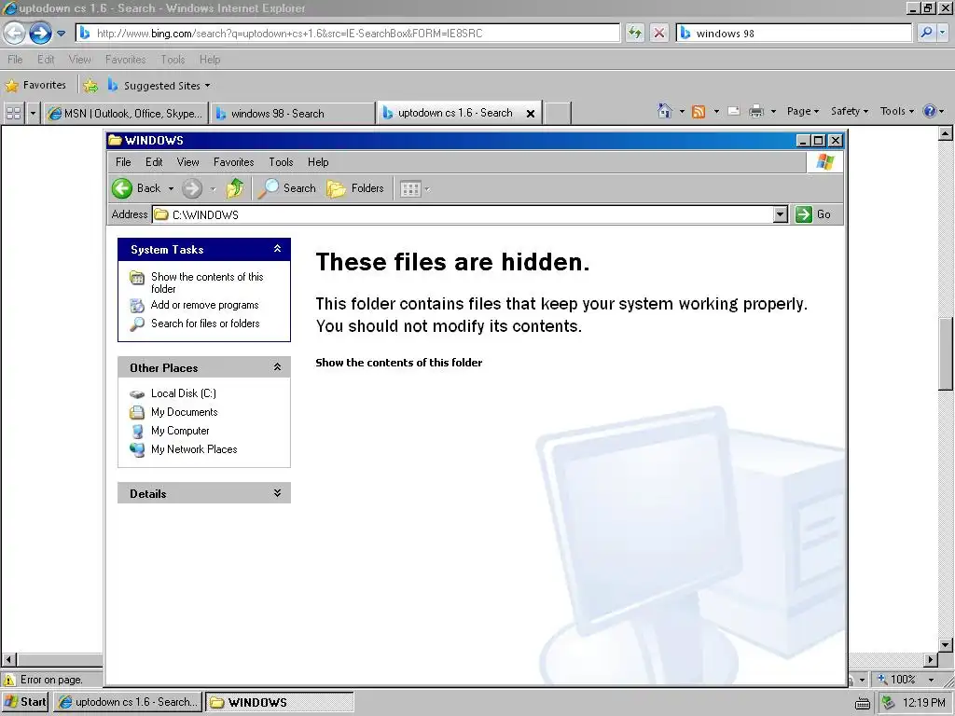Open File menu in WINDOWS explorer
The image size is (955, 716).
pos(123,162)
